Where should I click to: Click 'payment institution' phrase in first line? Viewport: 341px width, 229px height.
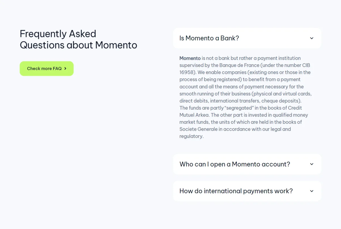(279, 58)
